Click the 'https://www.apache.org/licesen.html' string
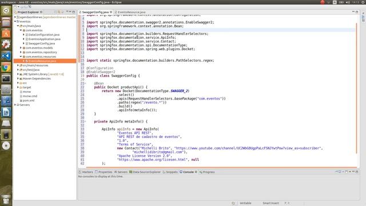The height and width of the screenshot is (206, 366). (x=153, y=160)
